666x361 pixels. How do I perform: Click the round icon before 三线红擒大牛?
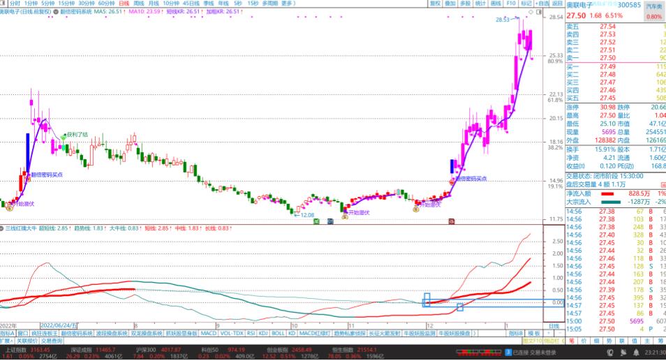[x=2, y=228]
